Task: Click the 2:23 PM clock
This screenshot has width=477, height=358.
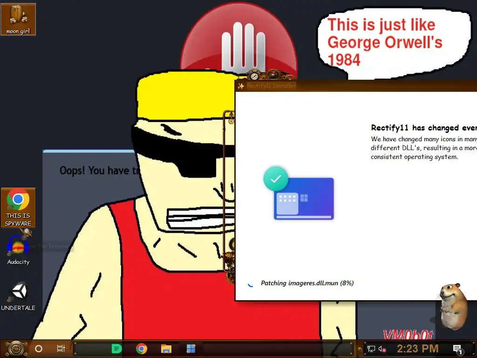Action: [x=418, y=349]
